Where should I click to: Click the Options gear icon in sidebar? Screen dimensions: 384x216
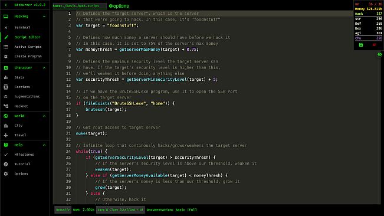[x=6, y=174]
